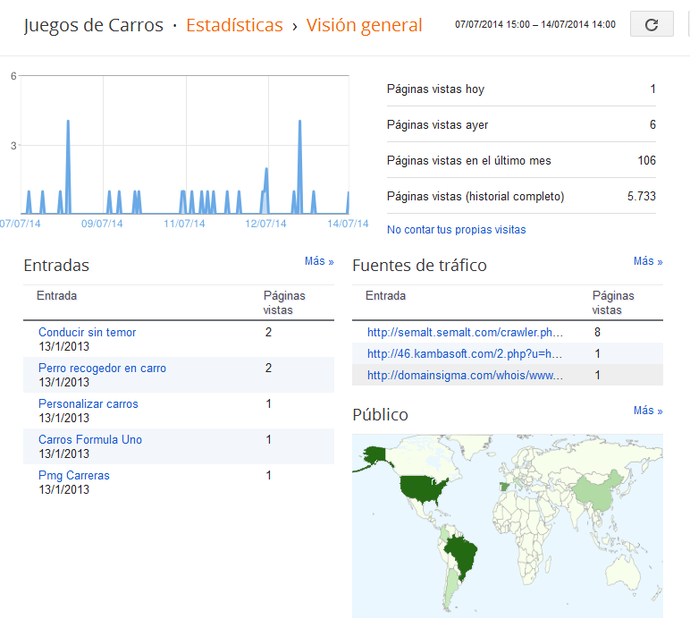690x619 pixels.
Task: Click the Páginas vistas column header in Entradas
Action: [x=284, y=302]
